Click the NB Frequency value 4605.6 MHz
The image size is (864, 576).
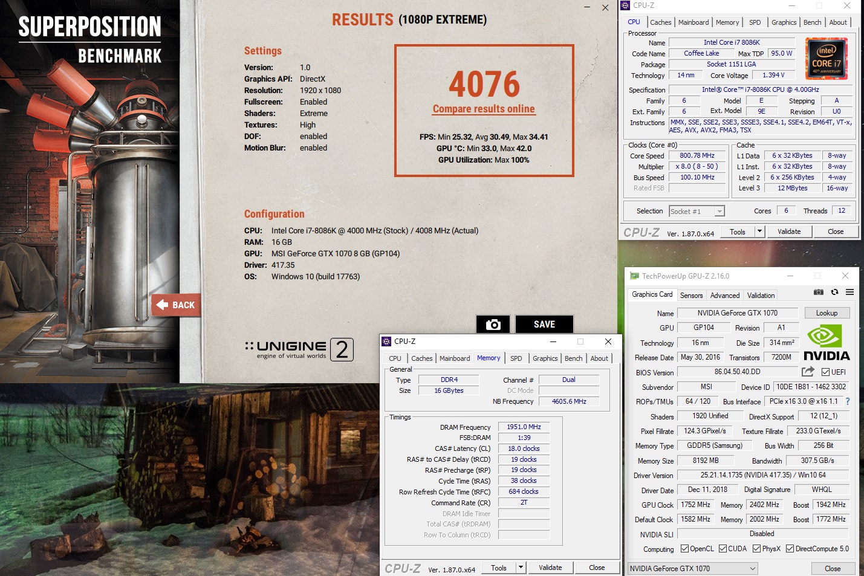(569, 401)
